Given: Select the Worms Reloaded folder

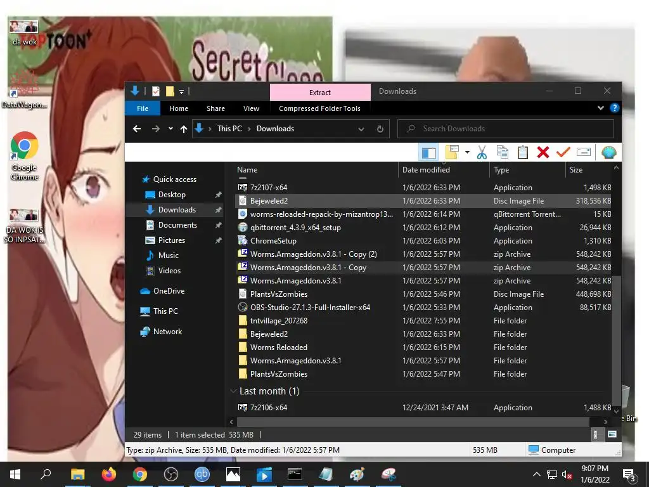Looking at the screenshot, I should click(x=423, y=347).
